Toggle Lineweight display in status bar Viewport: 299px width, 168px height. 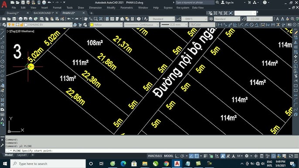pos(205,156)
